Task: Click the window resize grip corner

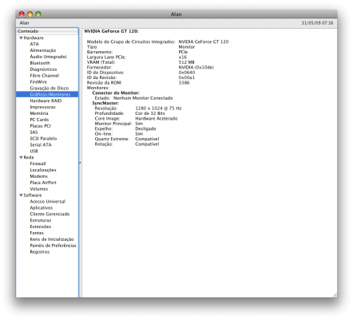Action: tap(335, 295)
